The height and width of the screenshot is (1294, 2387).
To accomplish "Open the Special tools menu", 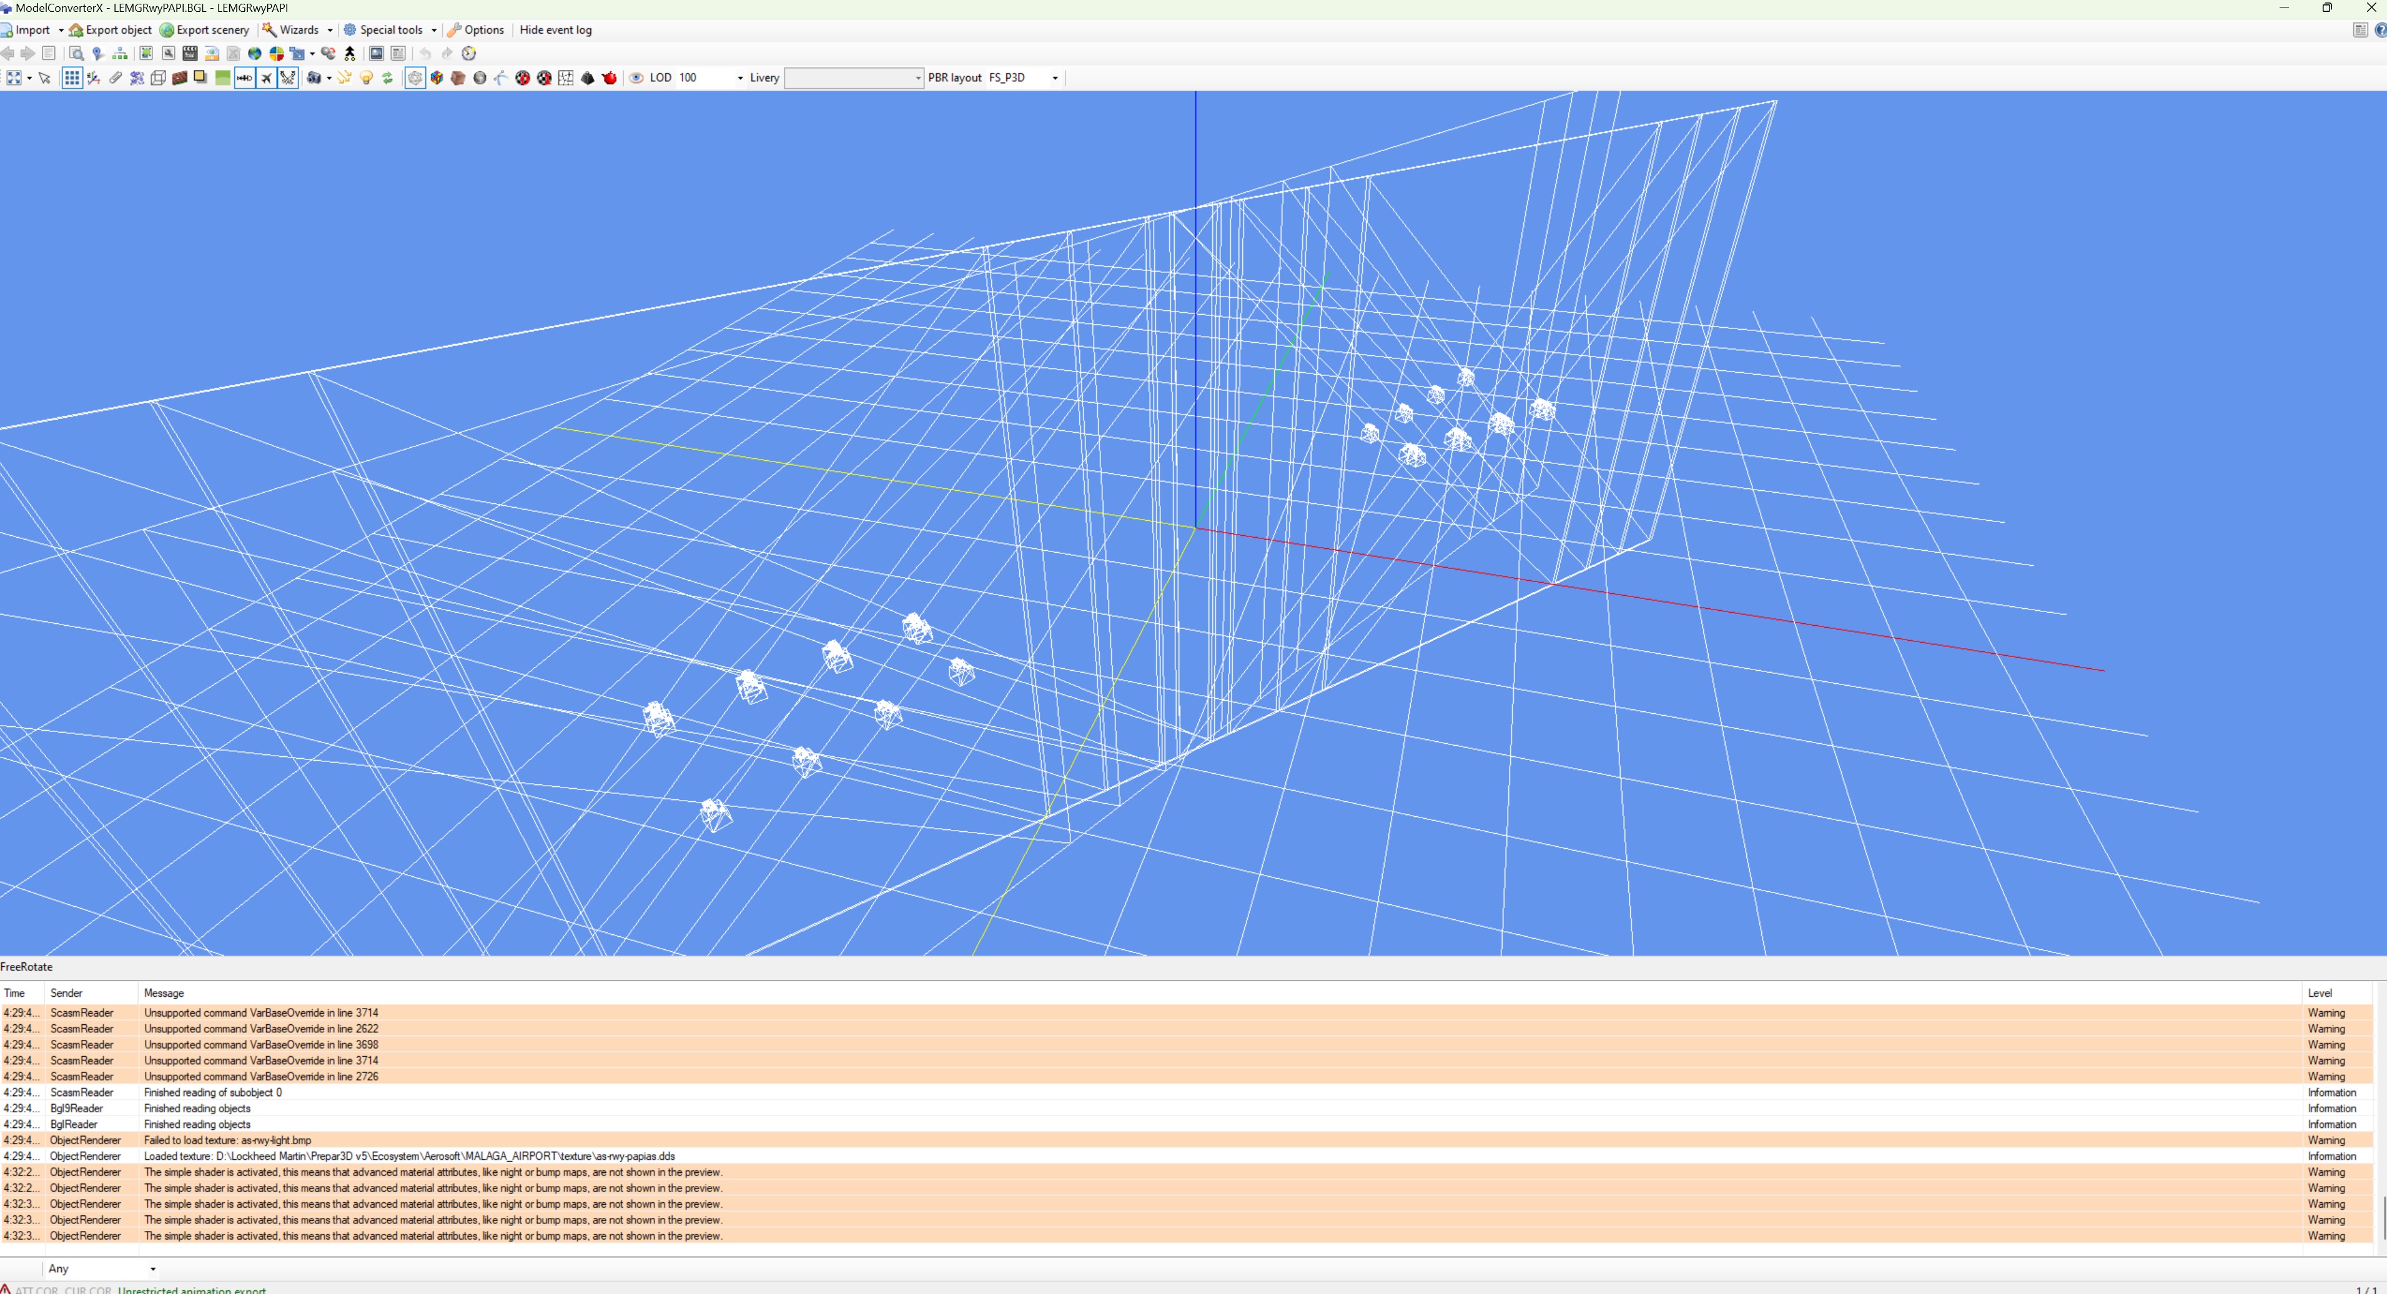I will (383, 29).
